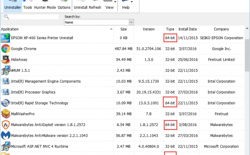The image size is (250, 155).
Task: Click the search magnifier icon
Action: [7, 17]
